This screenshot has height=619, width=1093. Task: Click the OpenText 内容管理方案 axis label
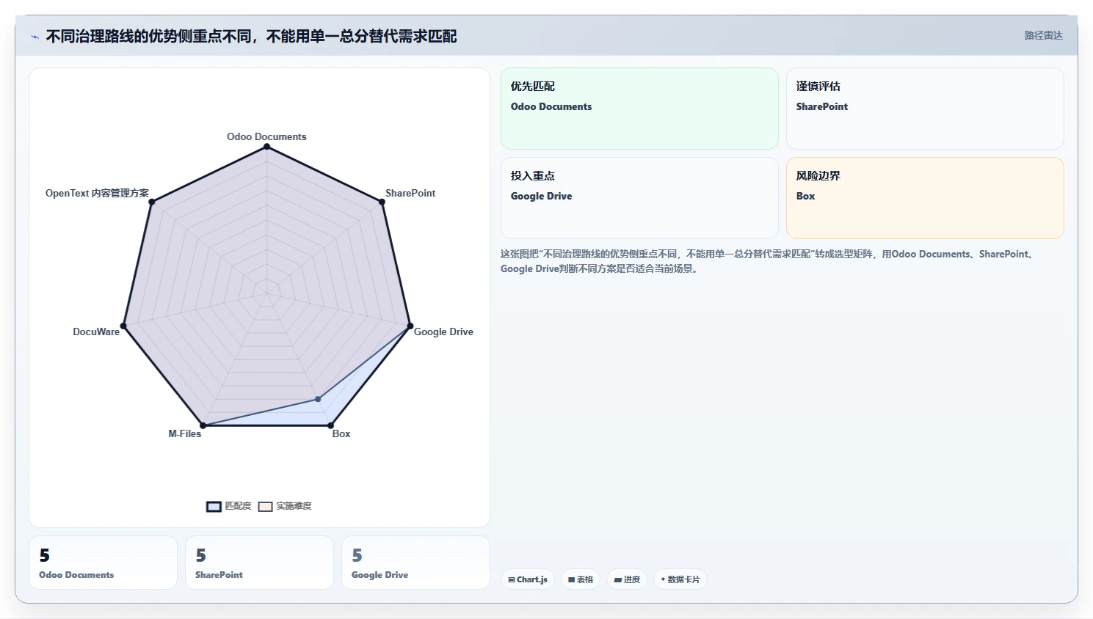pyautogui.click(x=97, y=193)
